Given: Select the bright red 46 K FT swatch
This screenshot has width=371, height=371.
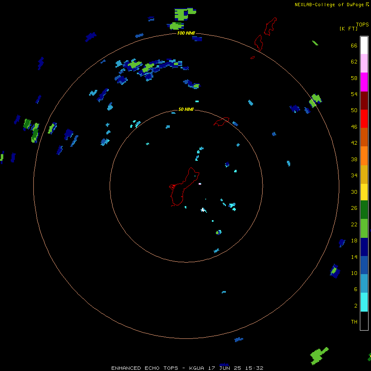Looking at the screenshot, I should click(x=364, y=119).
